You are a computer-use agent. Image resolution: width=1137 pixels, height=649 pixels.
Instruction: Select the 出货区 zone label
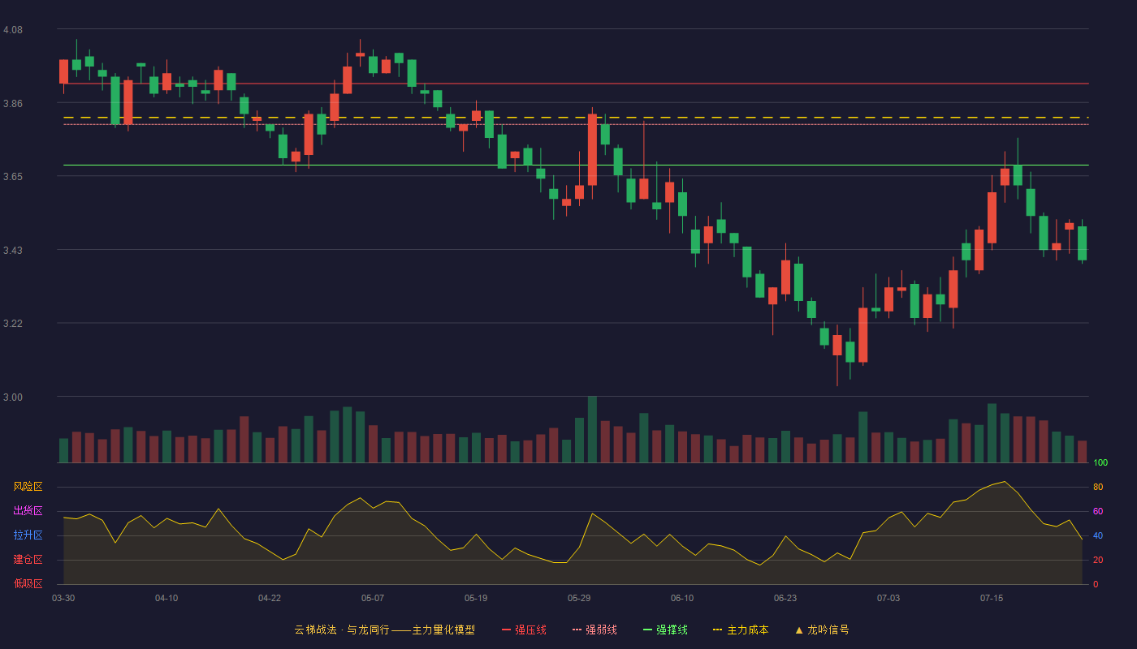point(28,511)
